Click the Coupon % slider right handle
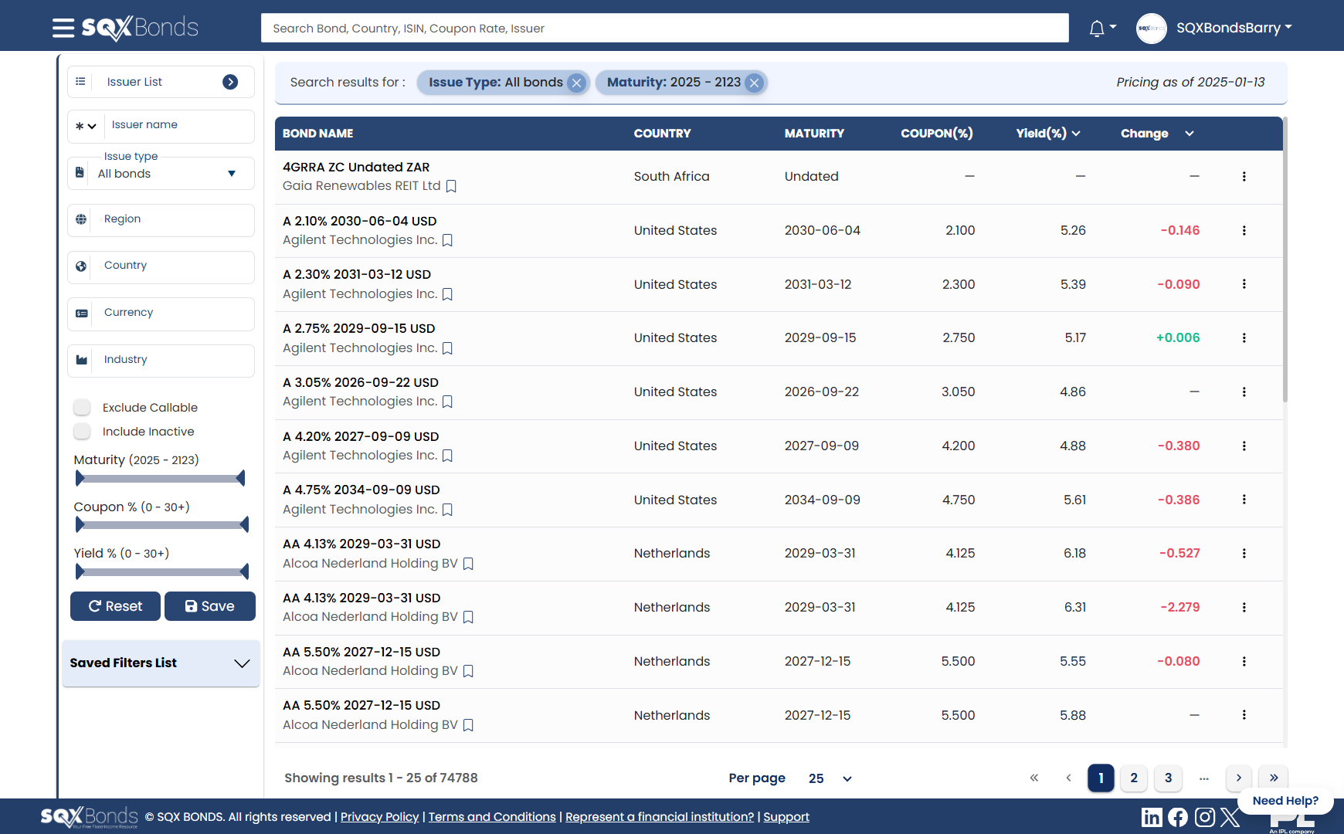 pyautogui.click(x=244, y=525)
